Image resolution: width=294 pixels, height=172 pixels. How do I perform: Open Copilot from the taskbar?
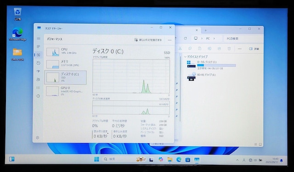click(x=161, y=159)
